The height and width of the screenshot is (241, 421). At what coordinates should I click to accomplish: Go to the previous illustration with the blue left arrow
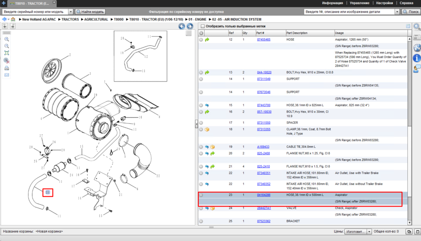[182, 26]
